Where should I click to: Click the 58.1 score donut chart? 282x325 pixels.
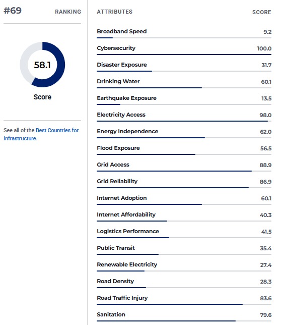click(x=42, y=65)
